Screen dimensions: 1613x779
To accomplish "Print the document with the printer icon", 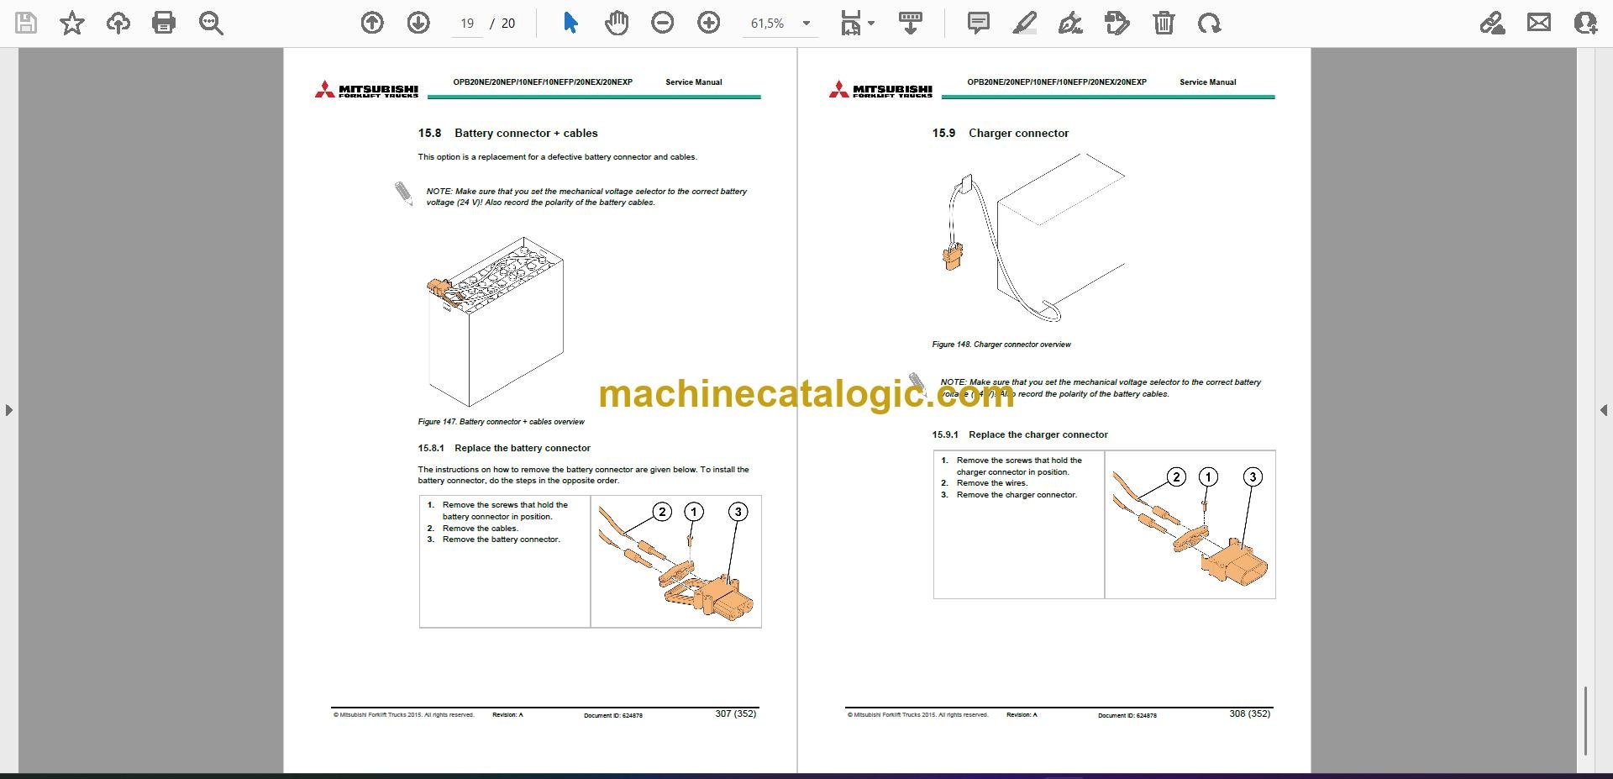I will click(x=164, y=23).
